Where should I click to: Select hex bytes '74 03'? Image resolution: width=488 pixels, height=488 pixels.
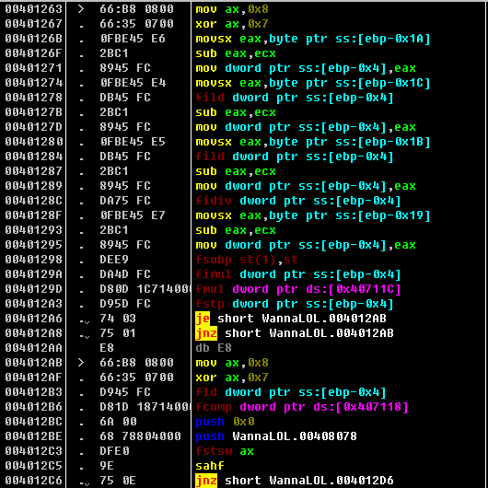point(118,319)
